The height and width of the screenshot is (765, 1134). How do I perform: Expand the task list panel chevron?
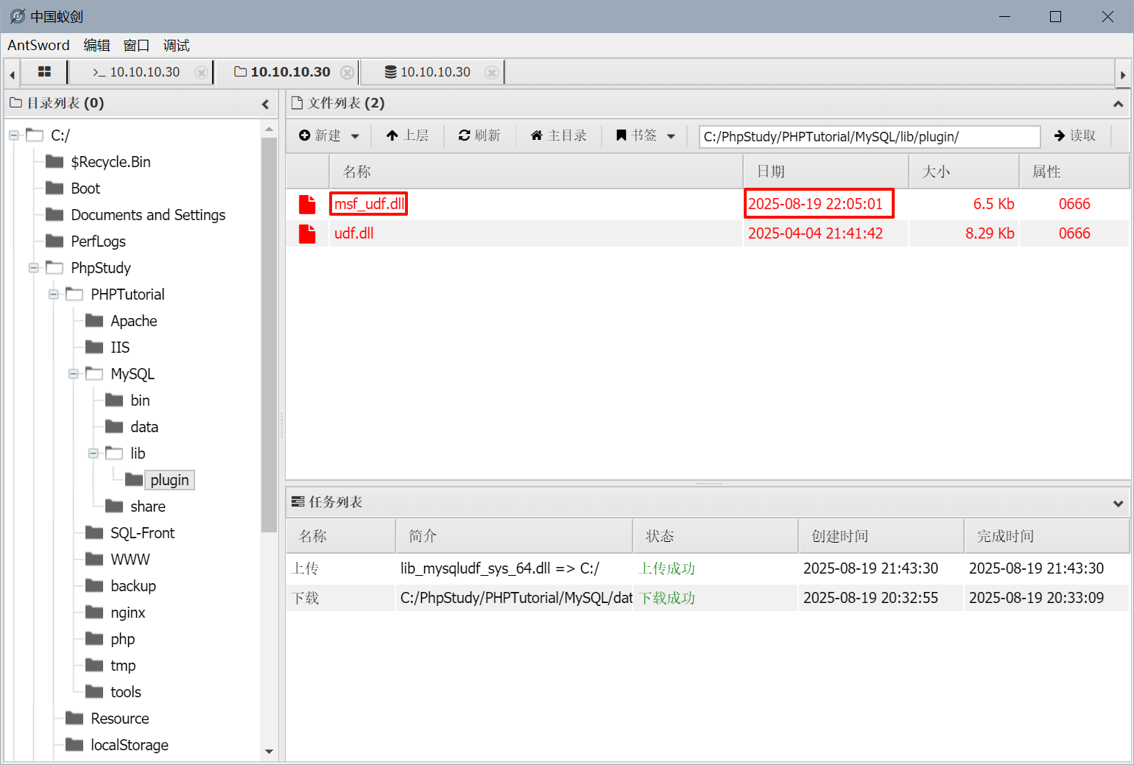1118,503
